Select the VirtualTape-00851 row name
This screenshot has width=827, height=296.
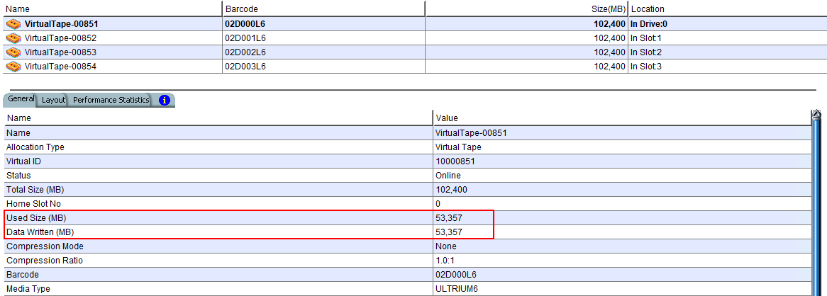61,23
